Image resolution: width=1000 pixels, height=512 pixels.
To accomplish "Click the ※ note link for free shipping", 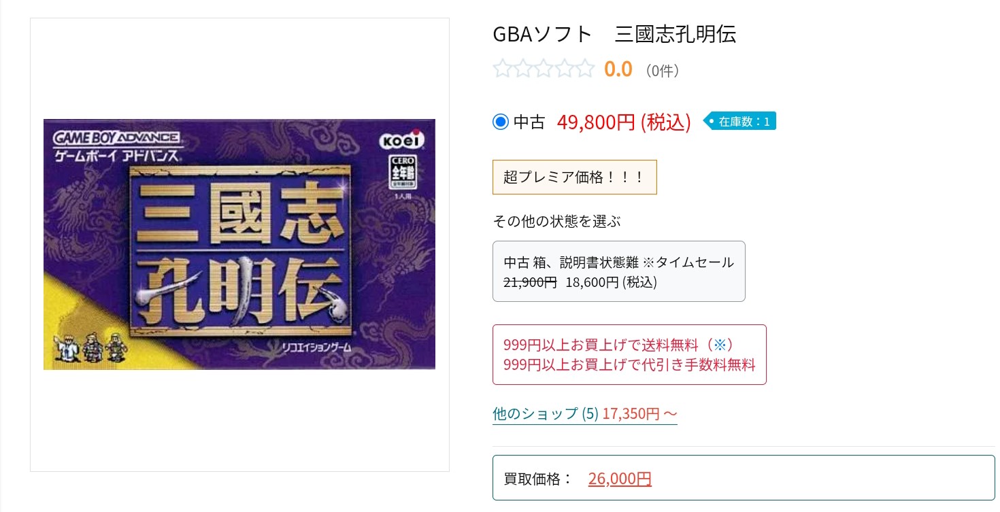I will coord(720,345).
